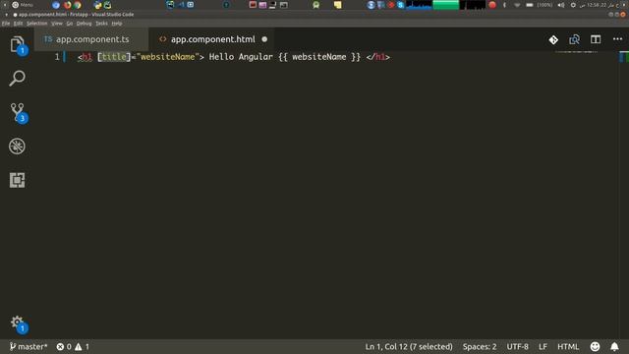
Task: Open the errors and warnings status counter
Action: click(73, 346)
